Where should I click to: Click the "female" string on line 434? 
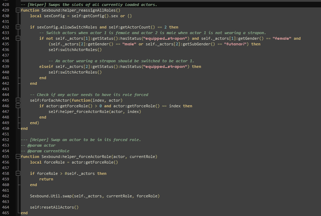pos(282,38)
